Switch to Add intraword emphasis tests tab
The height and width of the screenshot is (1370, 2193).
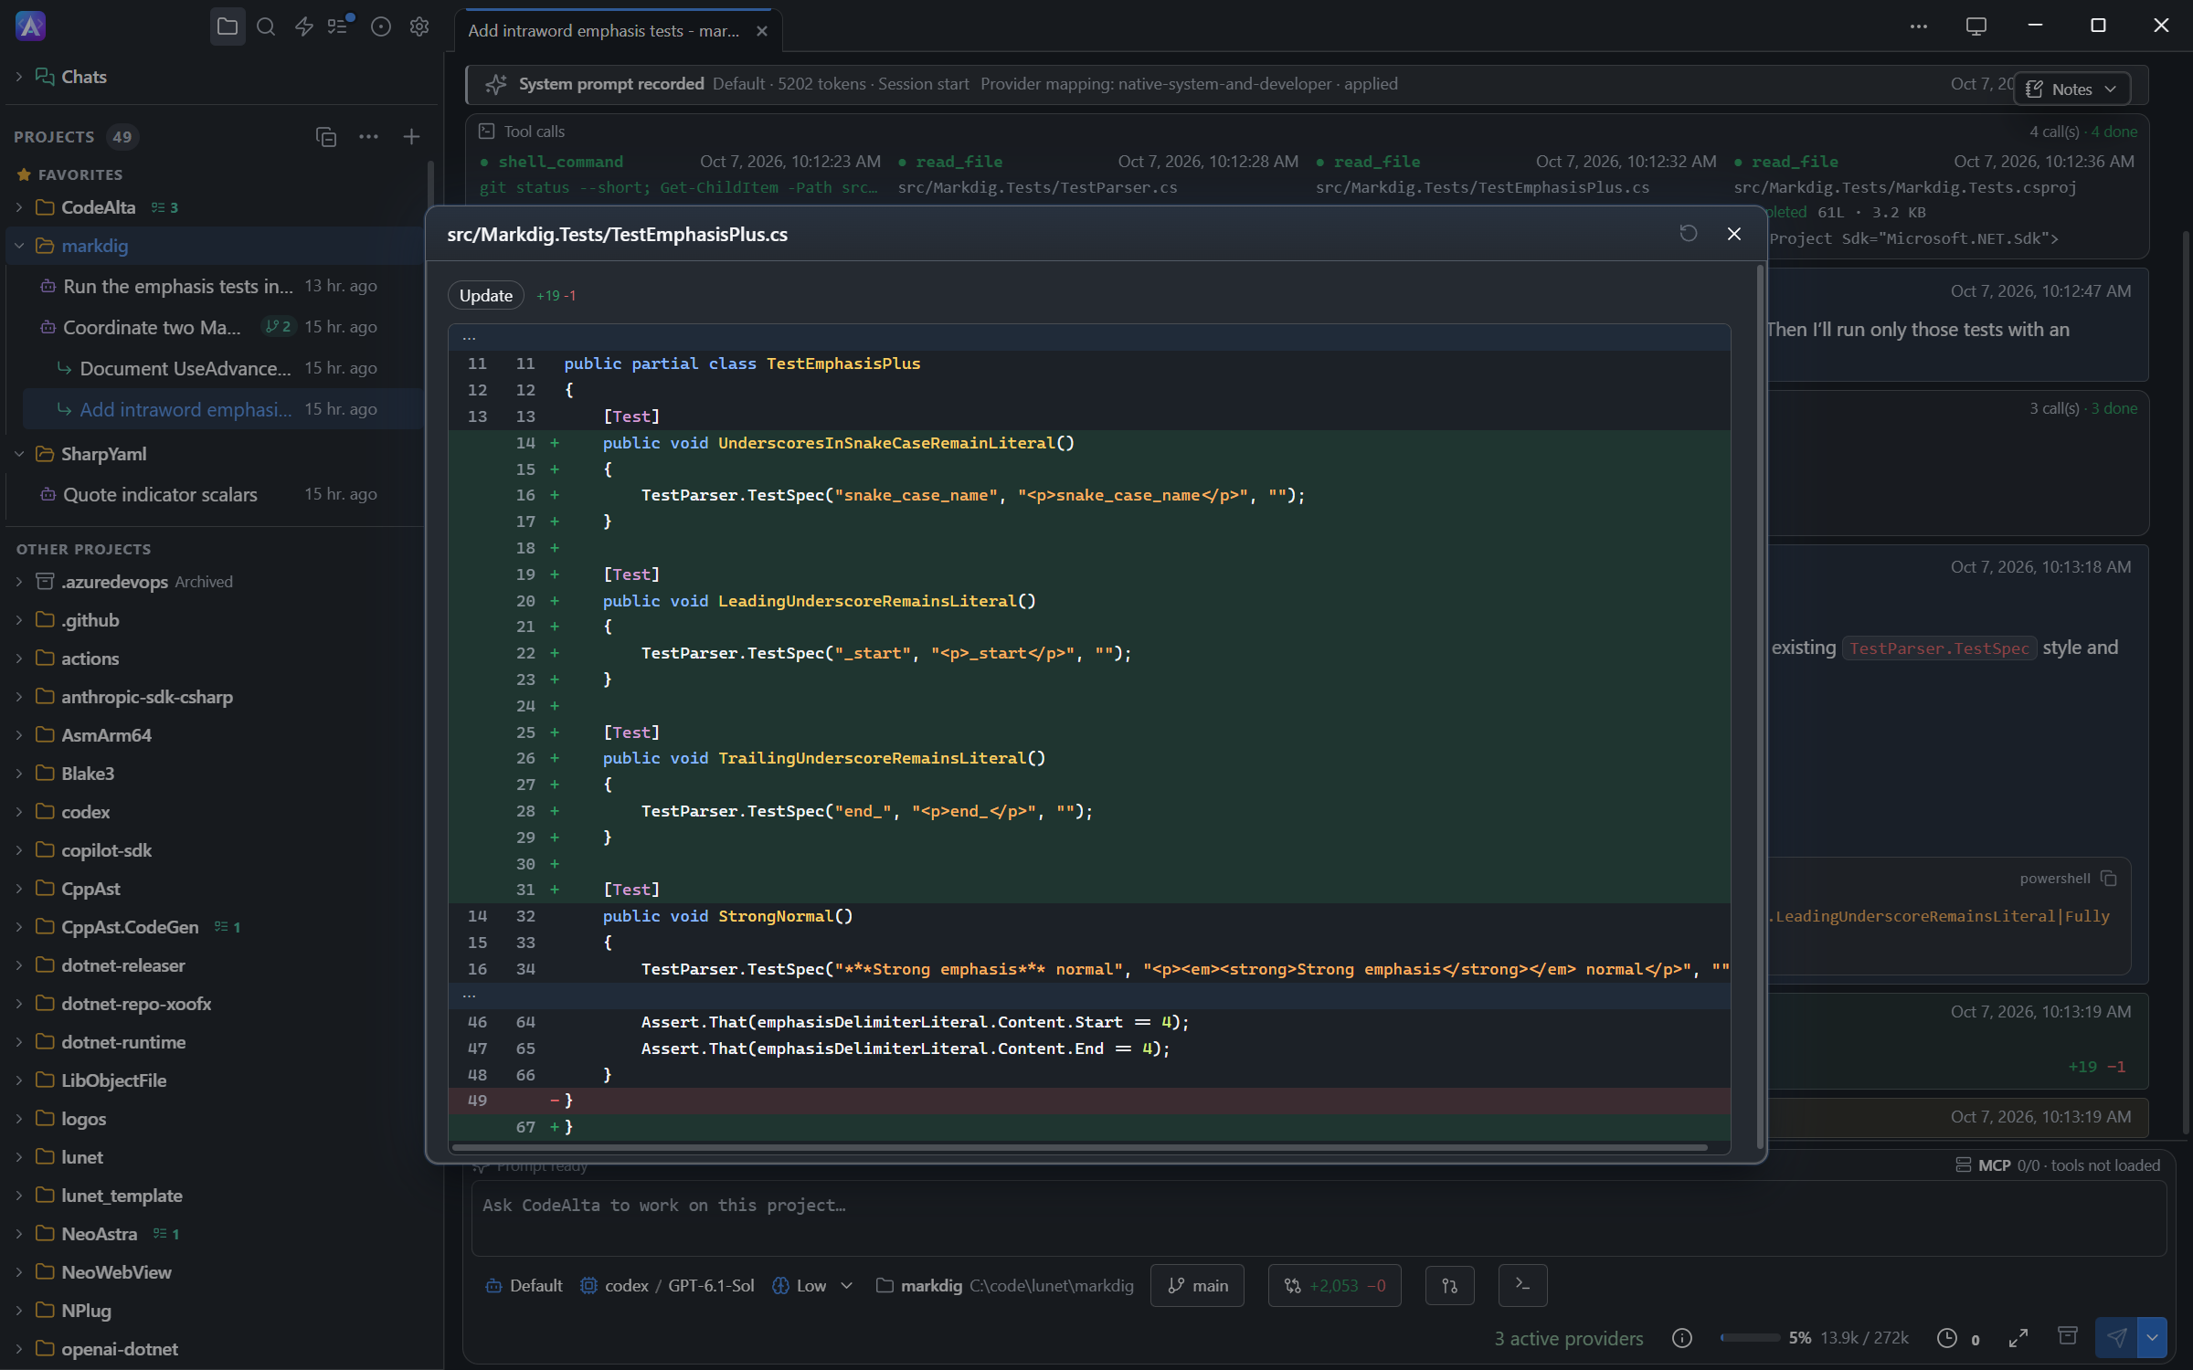[x=604, y=30]
